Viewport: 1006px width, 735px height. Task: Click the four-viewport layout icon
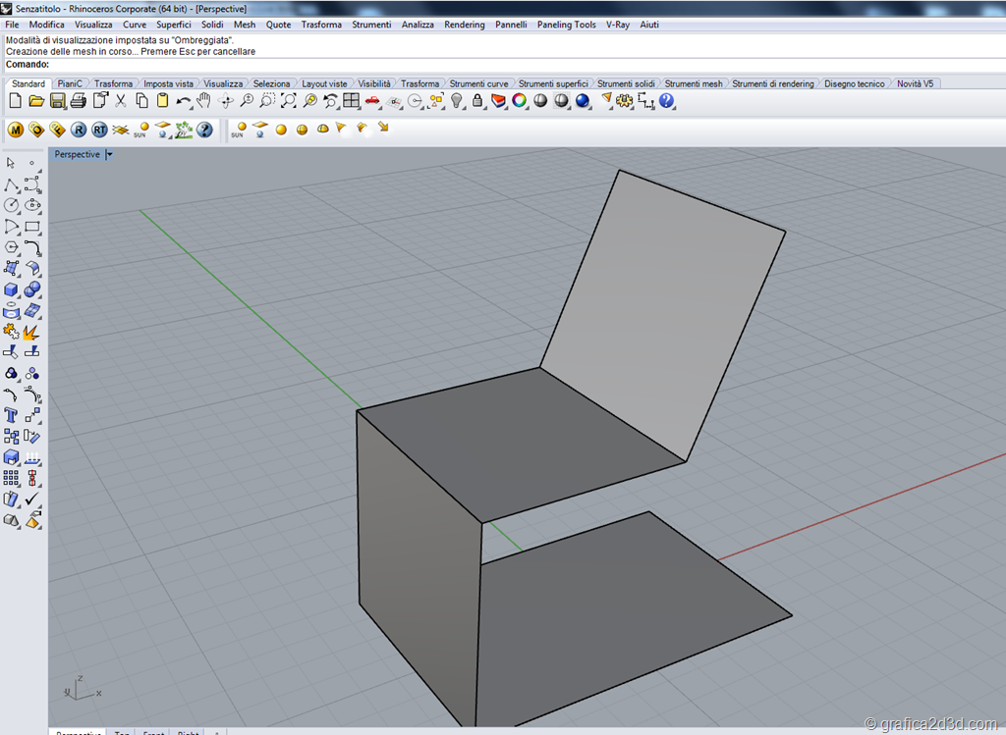[352, 101]
